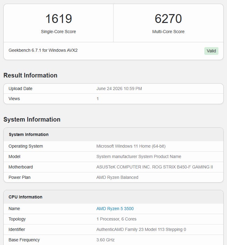The image size is (227, 245).
Task: Click the Name label in CPU Information
Action: 14,209
